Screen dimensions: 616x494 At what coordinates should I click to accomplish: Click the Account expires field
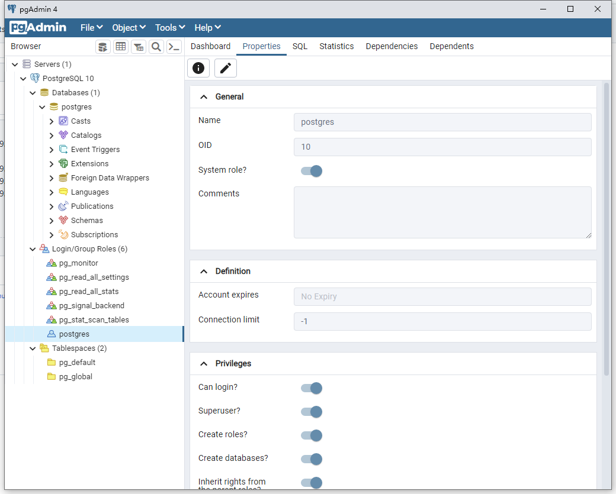[442, 296]
